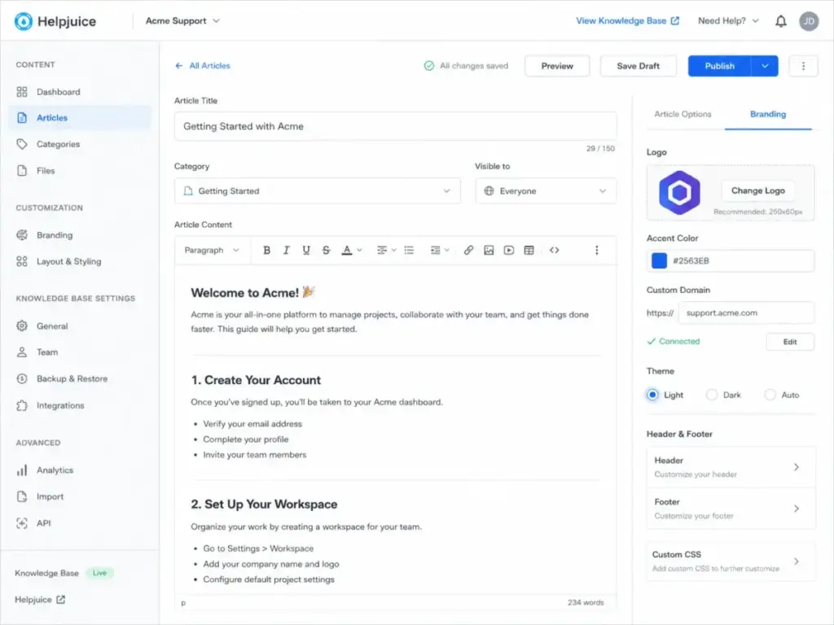Open the Paragraph style dropdown
This screenshot has height=625, width=834.
212,251
